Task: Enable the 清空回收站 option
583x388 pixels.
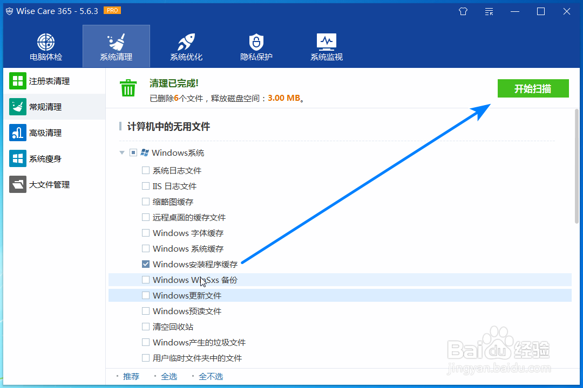Action: [145, 327]
